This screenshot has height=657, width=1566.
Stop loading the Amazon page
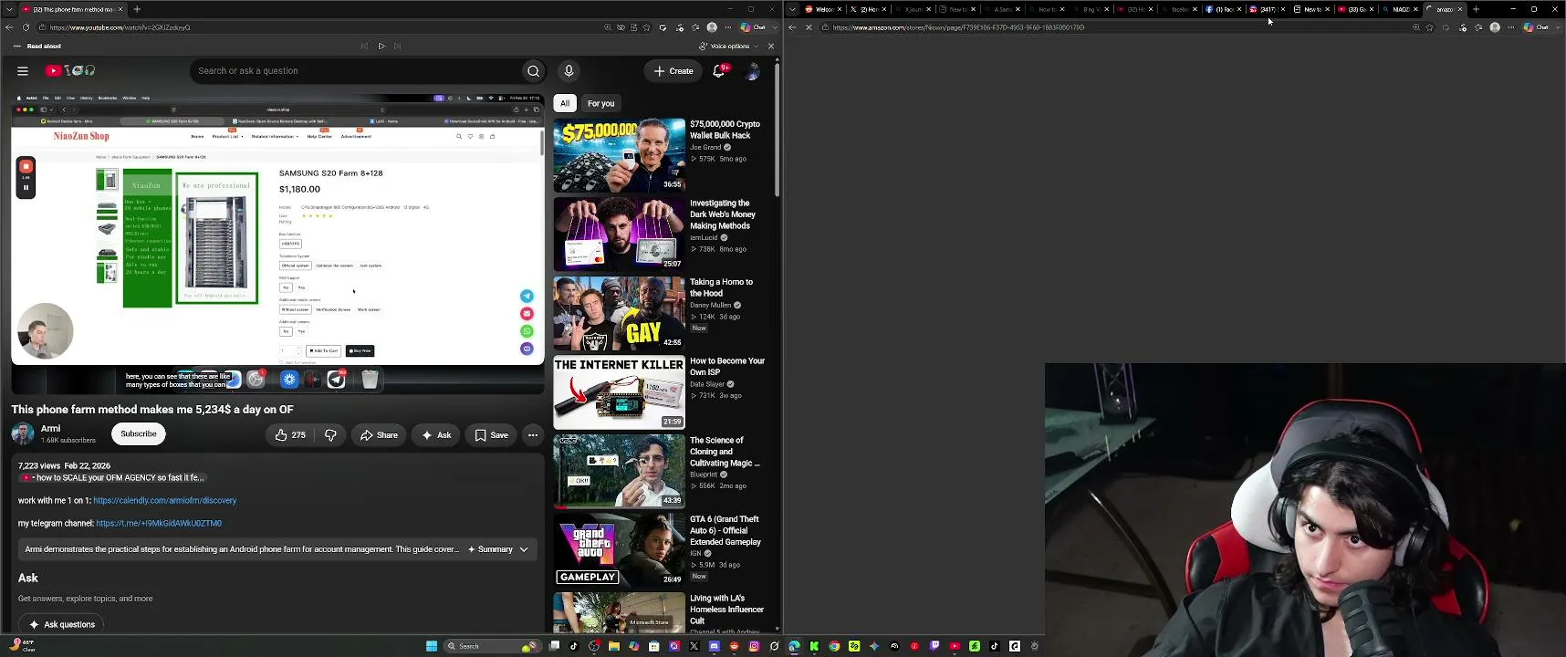point(809,27)
